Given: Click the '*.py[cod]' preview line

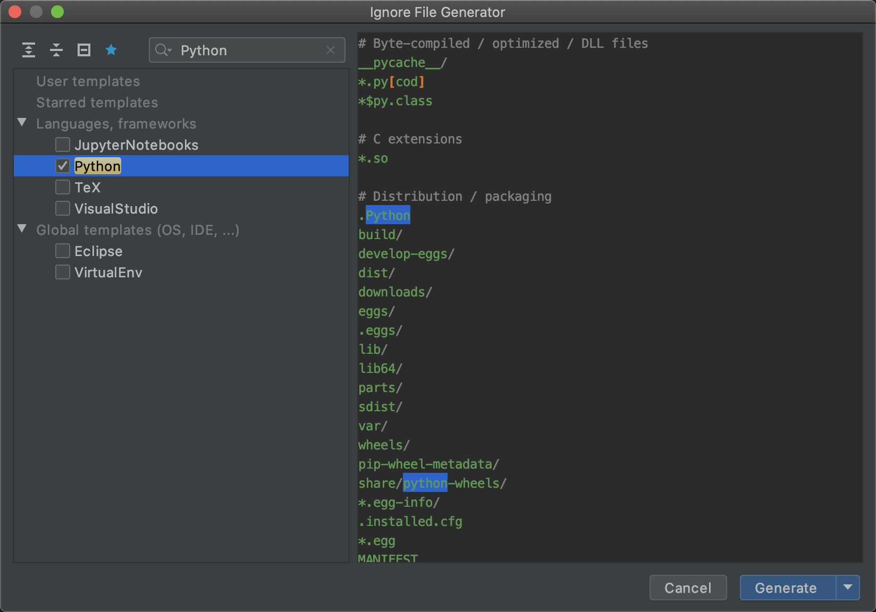Looking at the screenshot, I should 391,82.
